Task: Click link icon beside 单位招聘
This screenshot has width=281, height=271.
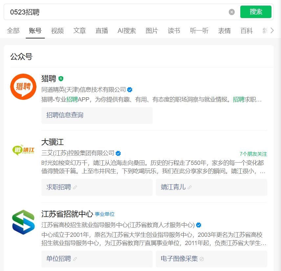Action: pyautogui.click(x=75, y=259)
